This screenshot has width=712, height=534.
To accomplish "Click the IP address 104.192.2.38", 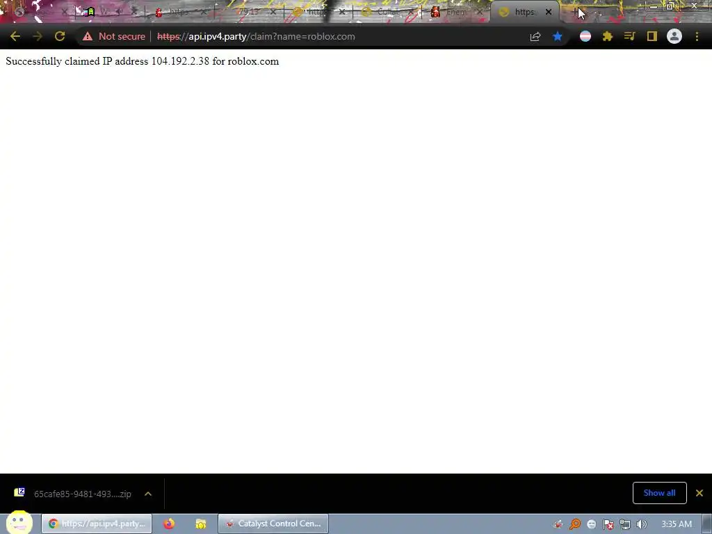I will pyautogui.click(x=180, y=61).
